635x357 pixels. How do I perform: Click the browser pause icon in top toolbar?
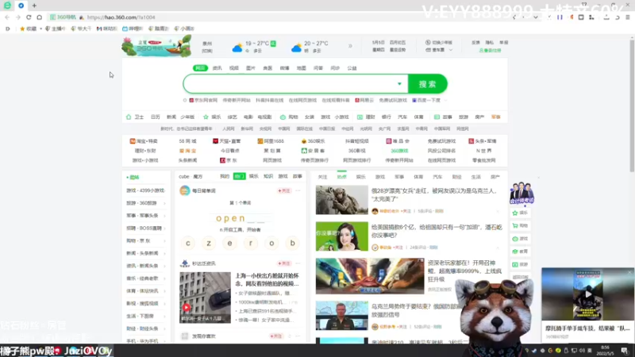[560, 17]
